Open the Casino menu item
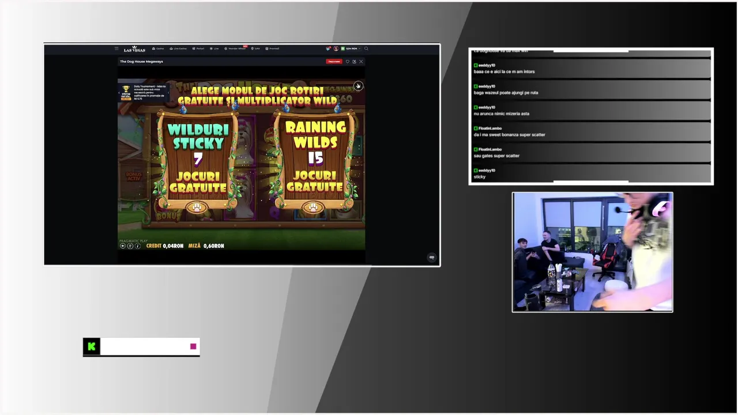 click(x=157, y=48)
